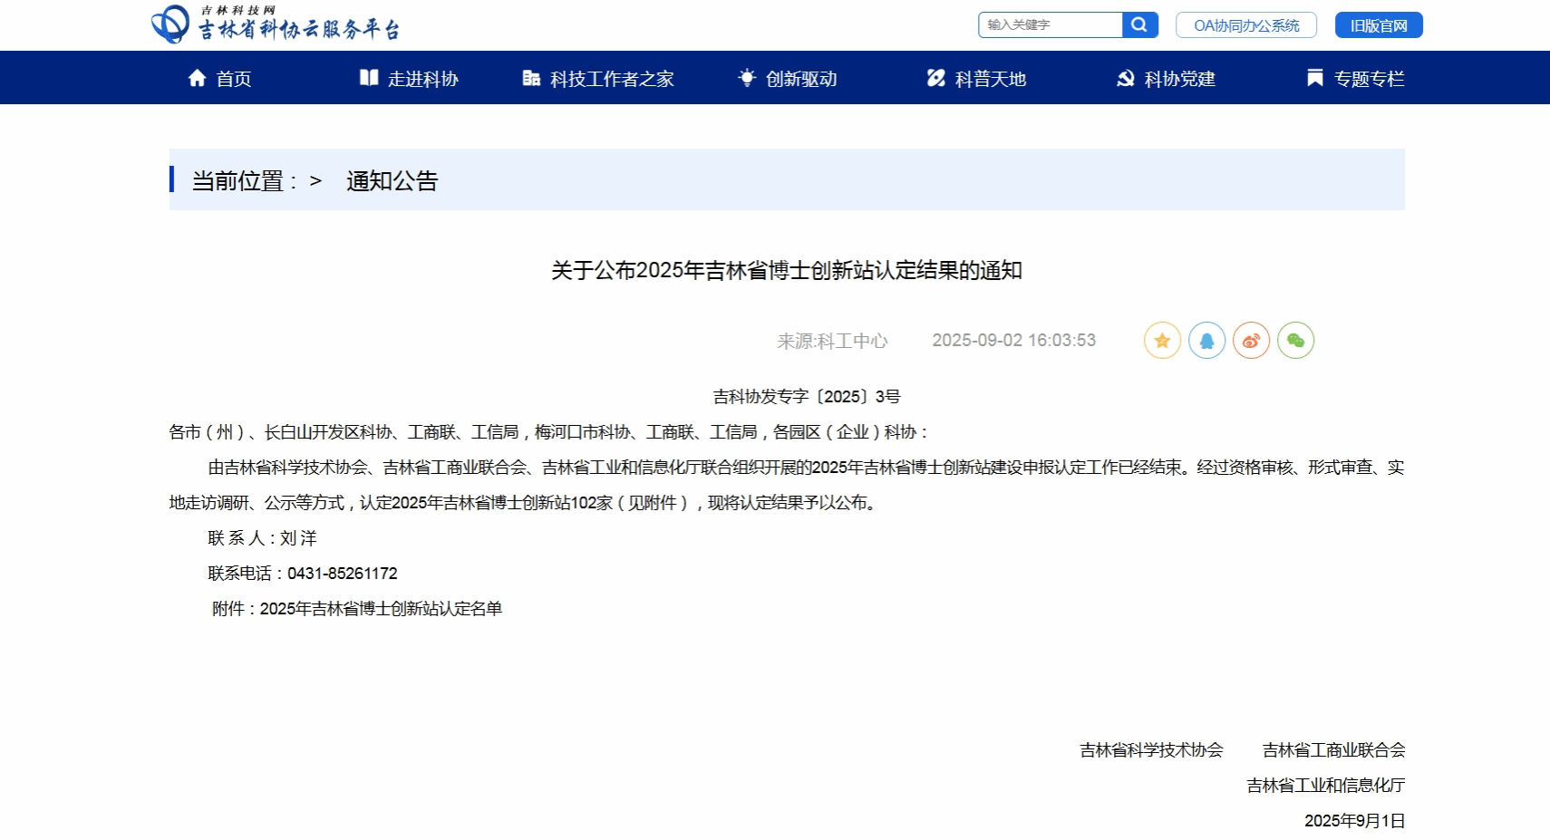Focus the keyword search input field

1050,25
